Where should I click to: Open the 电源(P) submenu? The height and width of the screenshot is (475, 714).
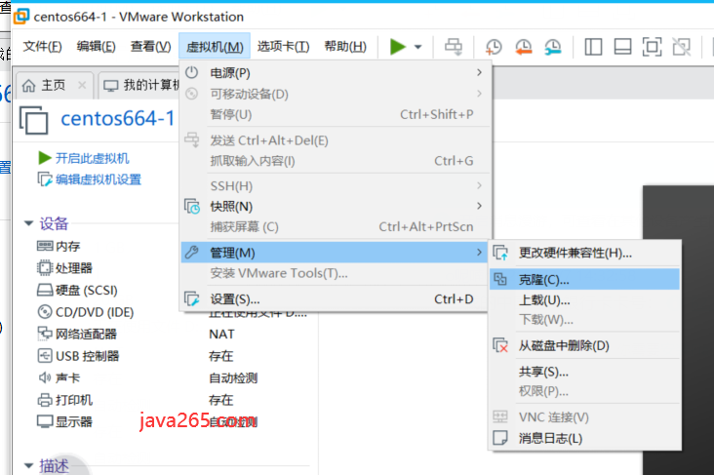tap(336, 73)
